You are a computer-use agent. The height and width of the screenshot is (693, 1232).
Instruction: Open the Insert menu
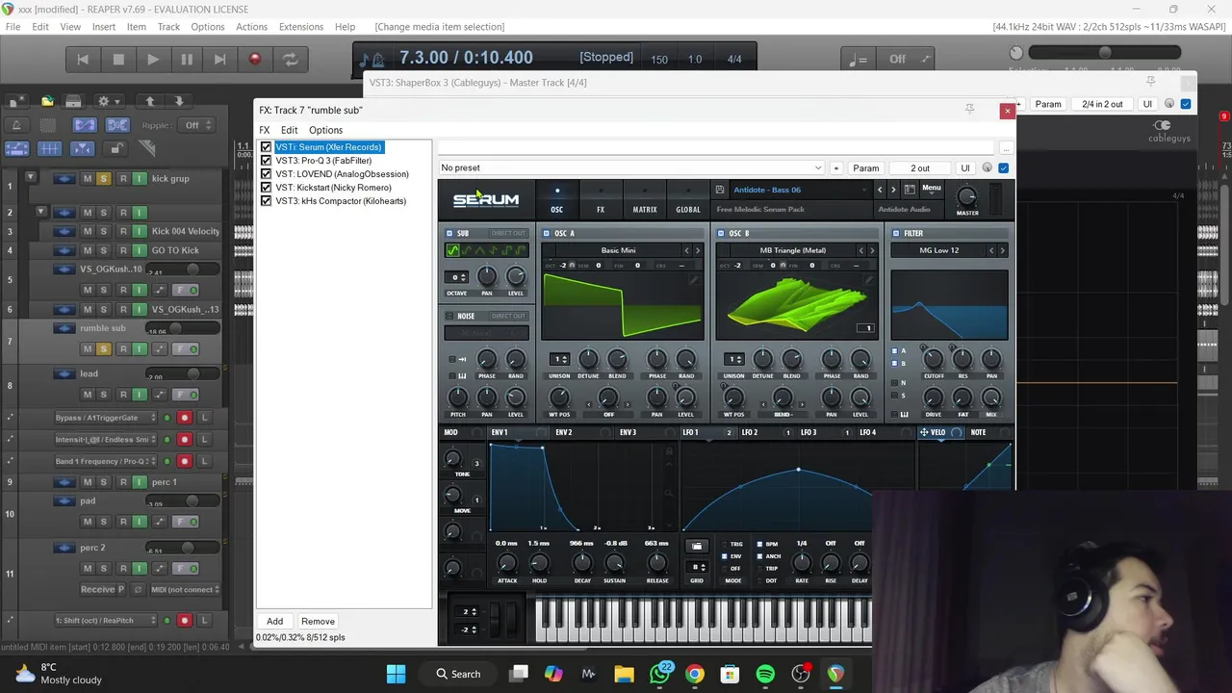coord(104,27)
